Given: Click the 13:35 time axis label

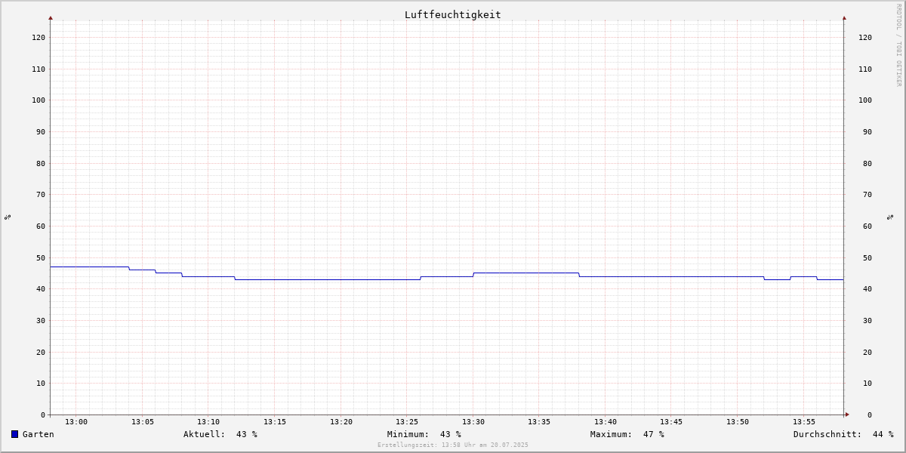Looking at the screenshot, I should point(539,422).
